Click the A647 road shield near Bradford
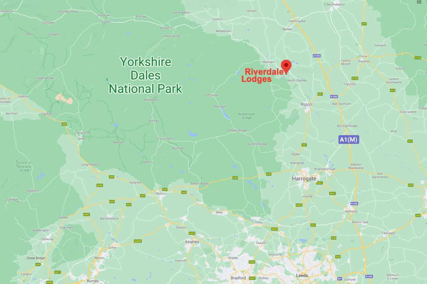 click(x=252, y=278)
